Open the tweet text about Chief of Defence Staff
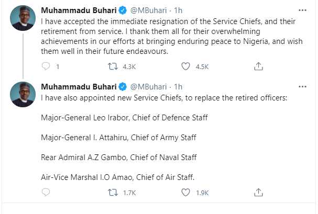This screenshot has height=214, width=318. point(123,118)
